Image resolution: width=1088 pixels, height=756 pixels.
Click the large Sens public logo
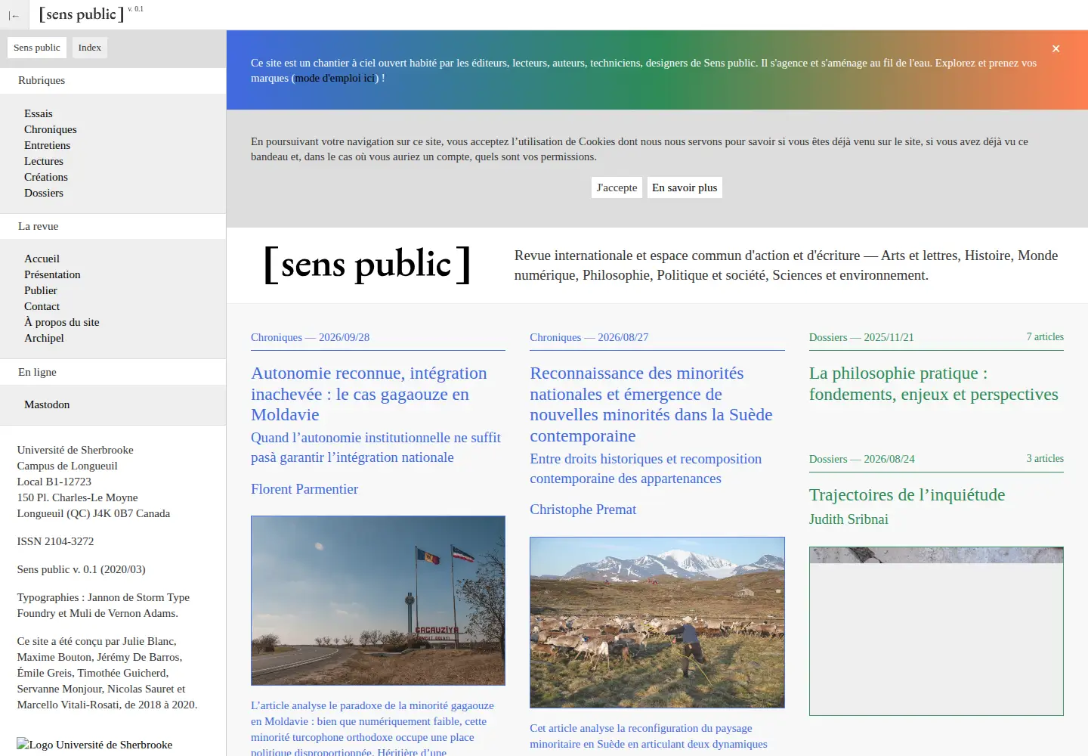click(367, 265)
